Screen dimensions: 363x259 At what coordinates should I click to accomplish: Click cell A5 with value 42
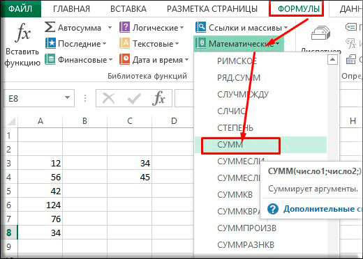[40, 191]
